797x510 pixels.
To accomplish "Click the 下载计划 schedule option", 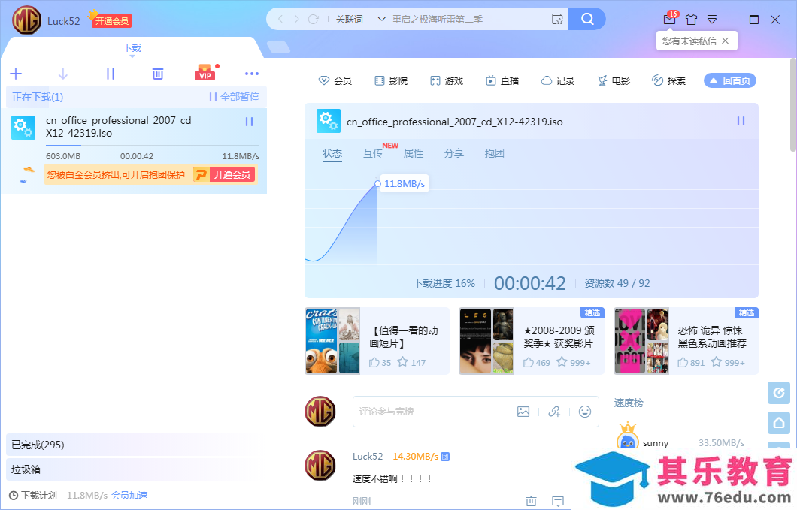I will [x=34, y=495].
